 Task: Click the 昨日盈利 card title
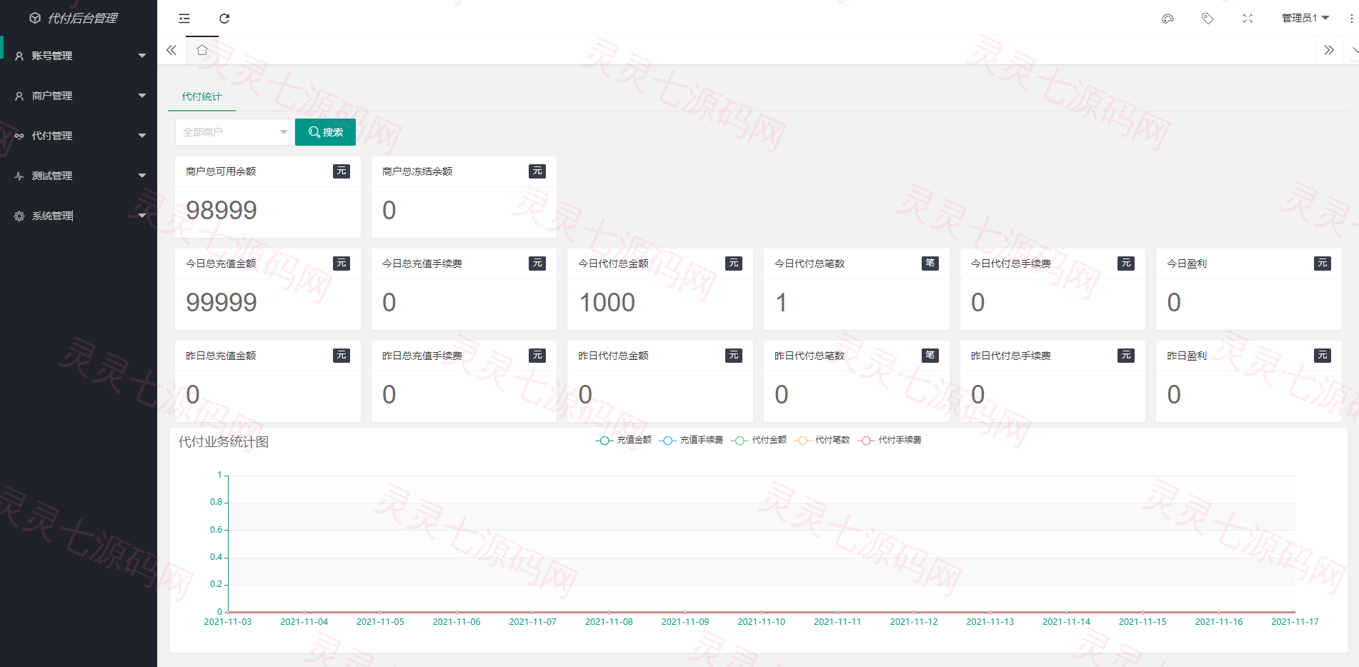pyautogui.click(x=1187, y=356)
